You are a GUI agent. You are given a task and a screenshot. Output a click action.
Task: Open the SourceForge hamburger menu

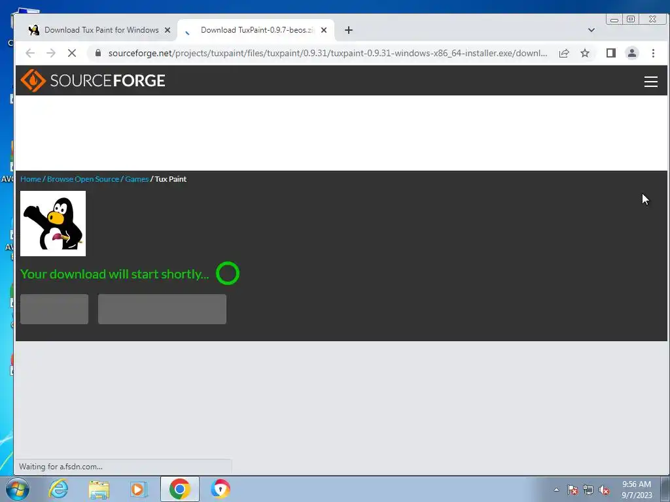(651, 82)
